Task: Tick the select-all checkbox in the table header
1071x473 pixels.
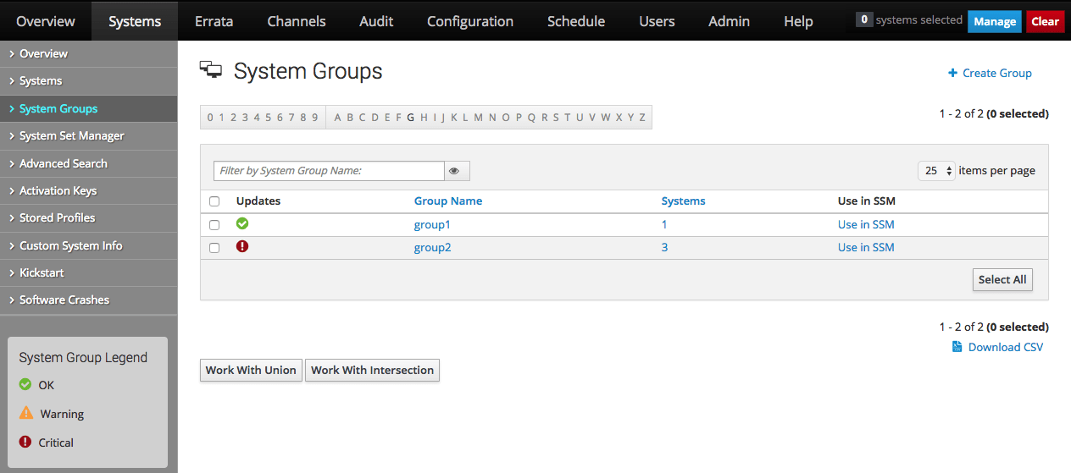Action: (214, 201)
